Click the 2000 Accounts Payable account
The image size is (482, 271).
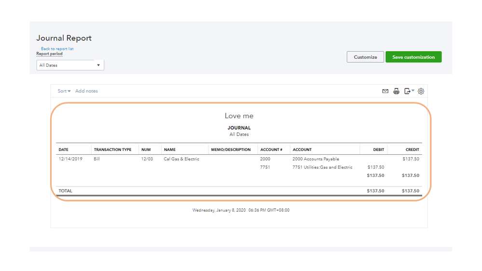(316, 159)
